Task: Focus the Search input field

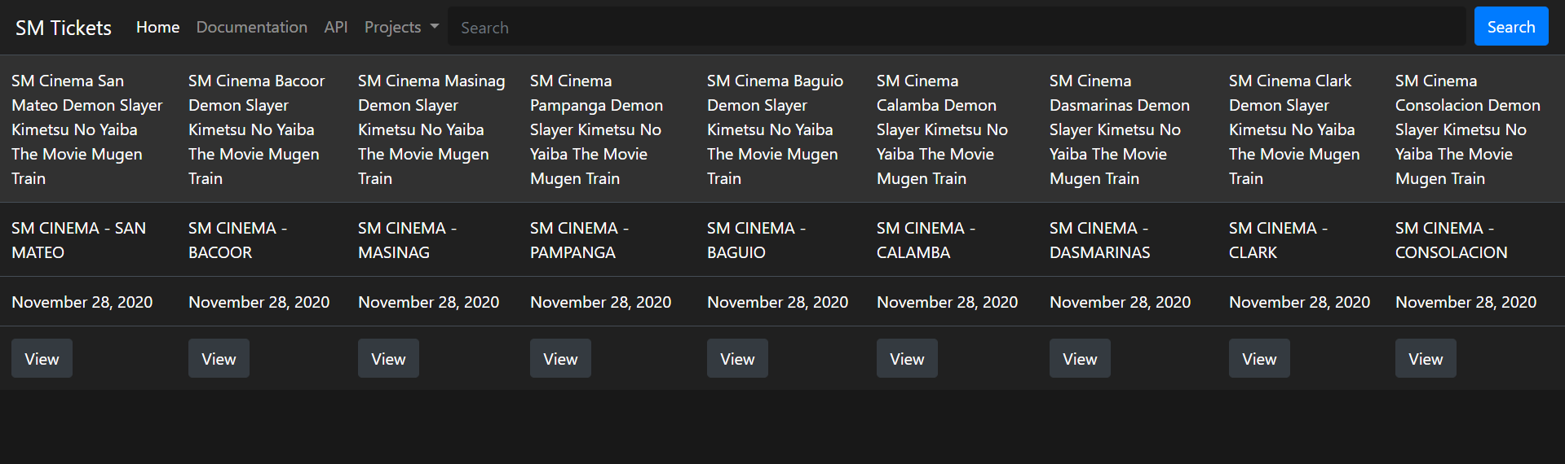Action: click(957, 27)
